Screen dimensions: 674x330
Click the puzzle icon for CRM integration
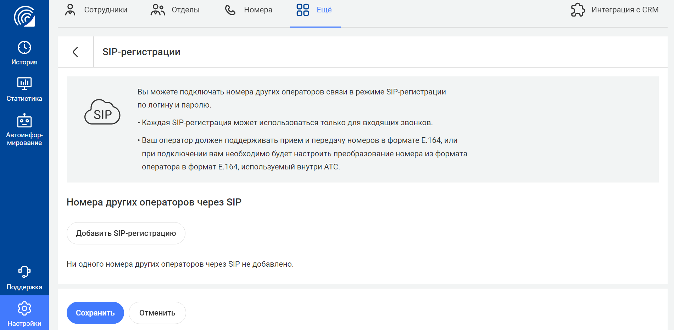pos(578,10)
